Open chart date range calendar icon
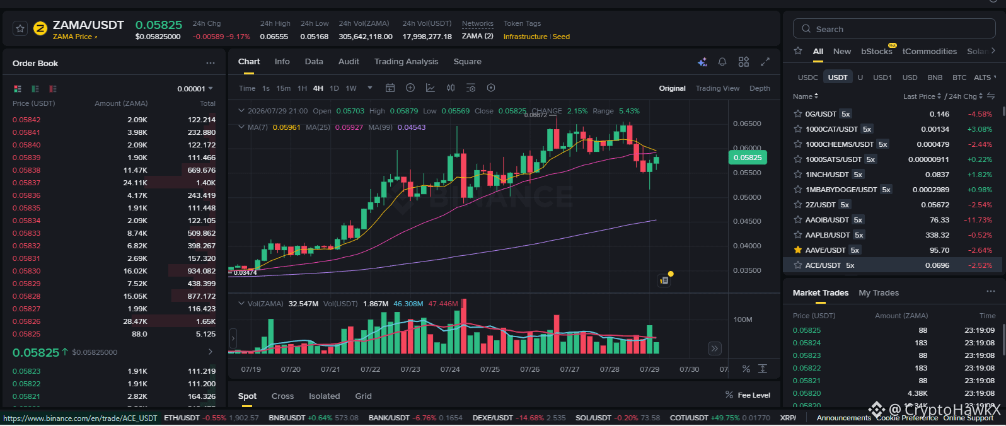This screenshot has width=1006, height=426. (x=390, y=88)
